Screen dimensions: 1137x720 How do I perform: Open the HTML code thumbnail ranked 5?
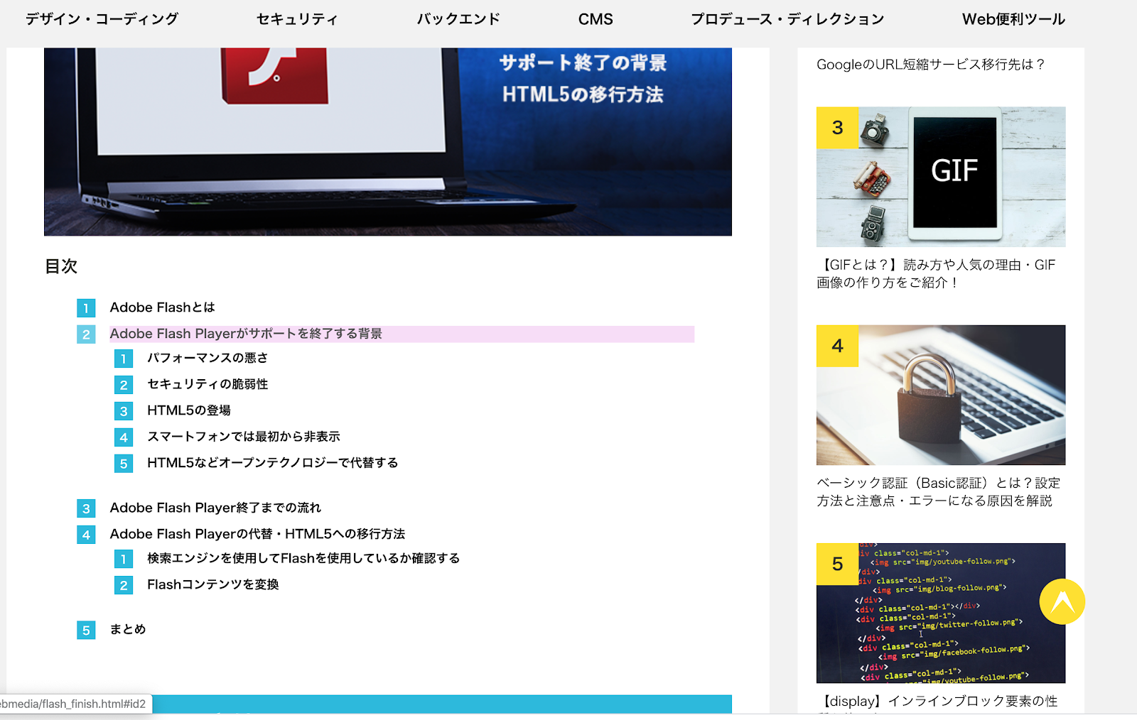[941, 613]
